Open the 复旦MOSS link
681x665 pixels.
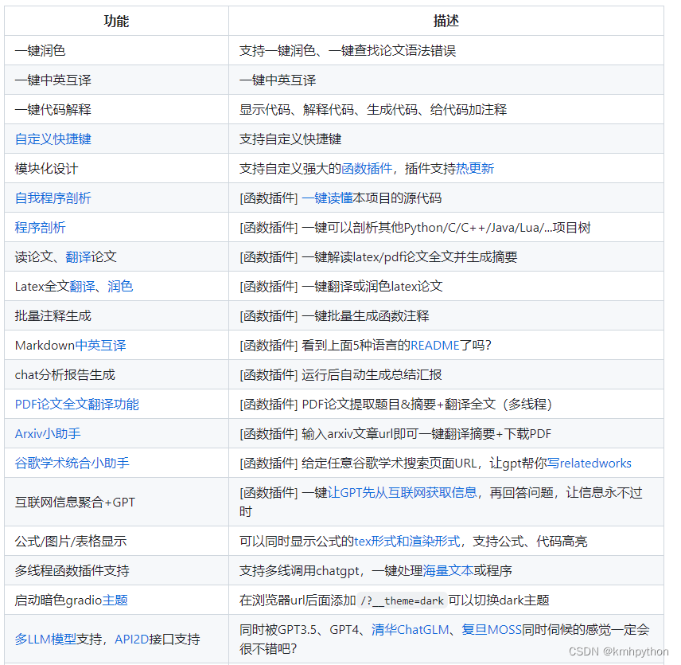(491, 630)
